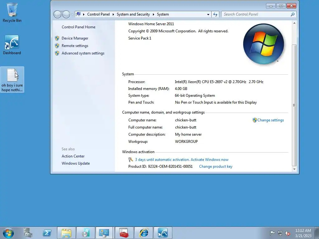Click Activate Windows now link
This screenshot has width=319, height=239.
pyautogui.click(x=210, y=160)
